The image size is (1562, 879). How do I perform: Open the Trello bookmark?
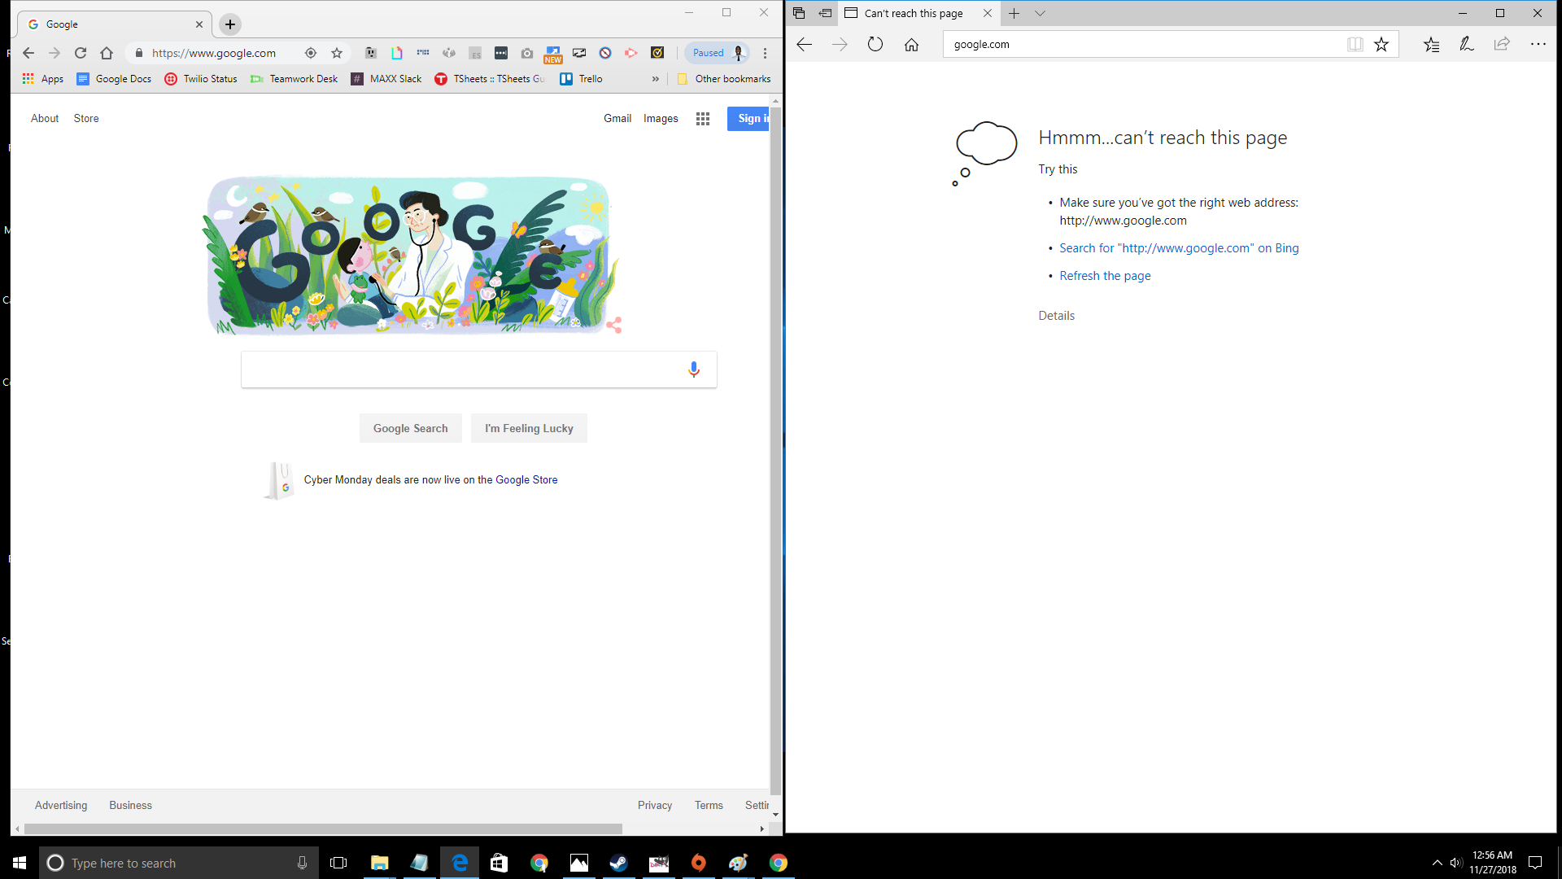(582, 79)
